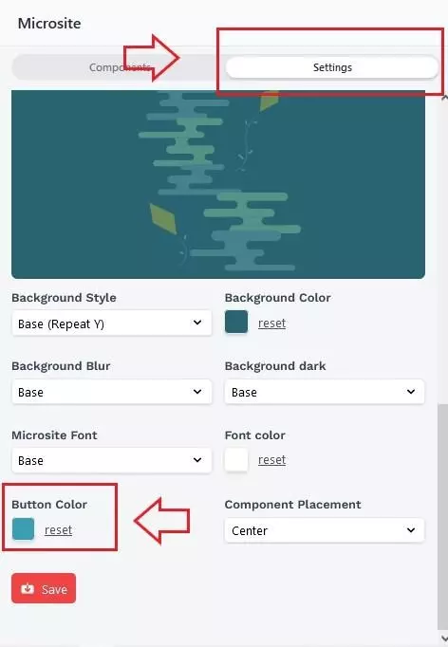Reset the Font color

(x=271, y=460)
